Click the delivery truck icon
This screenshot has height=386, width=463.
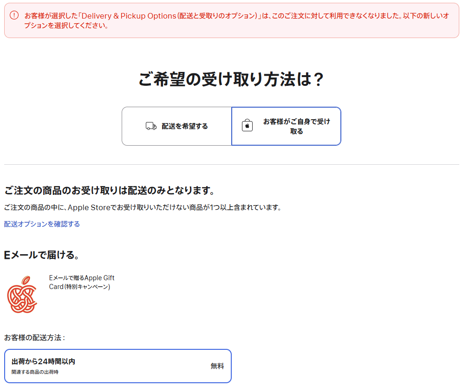point(151,126)
